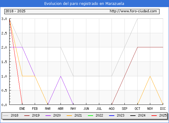Screen dimensions: 169x123
Task: Click the 1.0 y-axis value
Action: pos(4,76)
